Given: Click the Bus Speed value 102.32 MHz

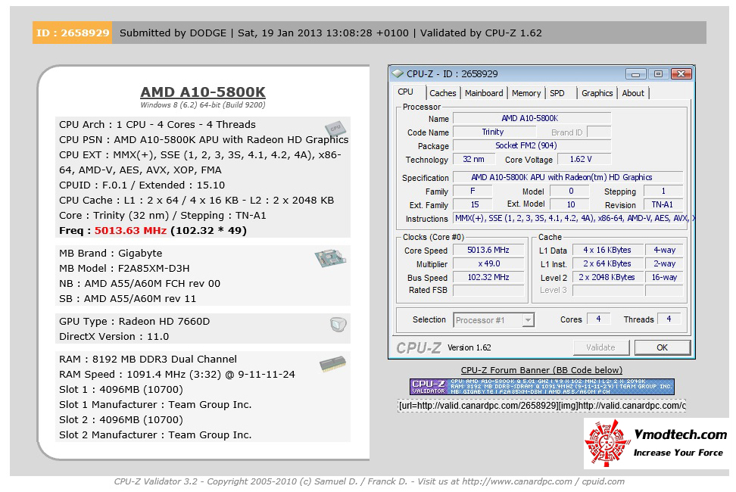Looking at the screenshot, I should (x=488, y=278).
